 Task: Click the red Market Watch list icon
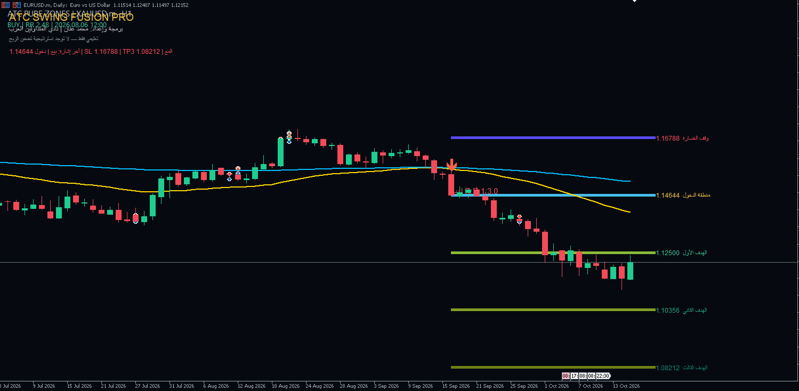5,5
